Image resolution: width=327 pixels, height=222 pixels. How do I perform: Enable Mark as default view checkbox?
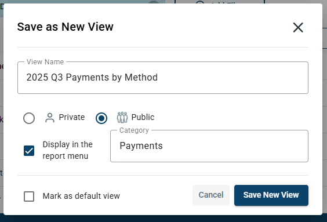[29, 196]
